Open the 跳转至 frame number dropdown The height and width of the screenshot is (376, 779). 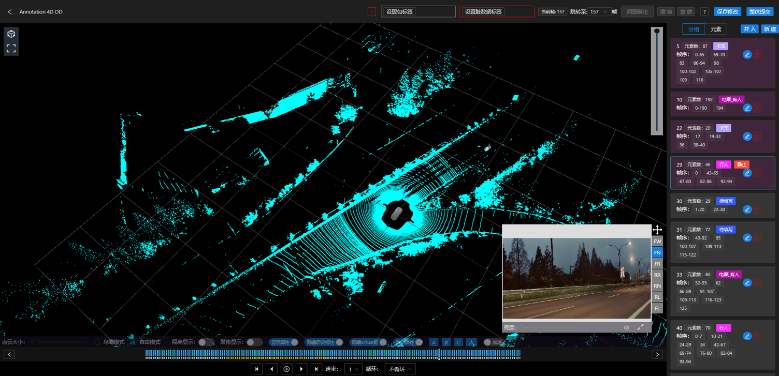coord(599,11)
